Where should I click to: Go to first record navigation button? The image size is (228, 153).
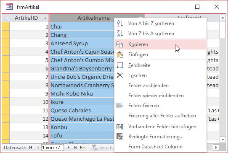[31, 148]
